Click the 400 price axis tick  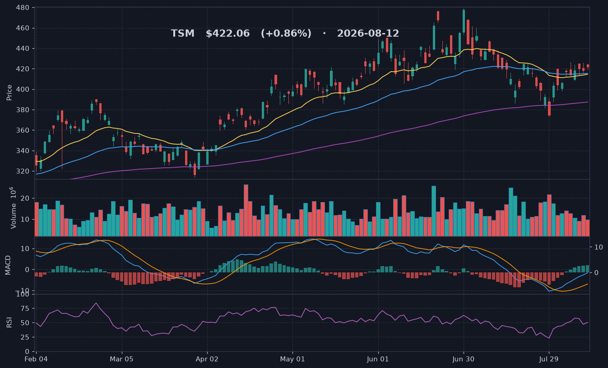(x=23, y=89)
